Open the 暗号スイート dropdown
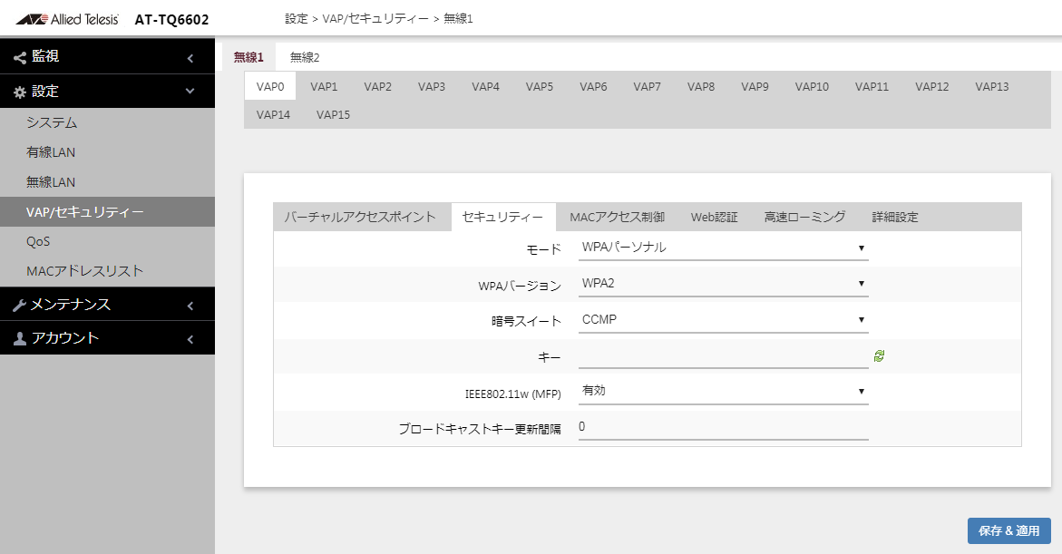 (724, 320)
